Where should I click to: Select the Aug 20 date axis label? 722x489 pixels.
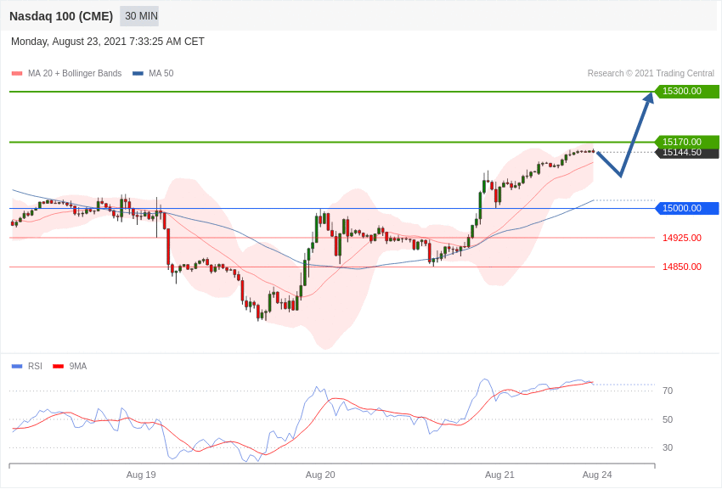tap(320, 475)
